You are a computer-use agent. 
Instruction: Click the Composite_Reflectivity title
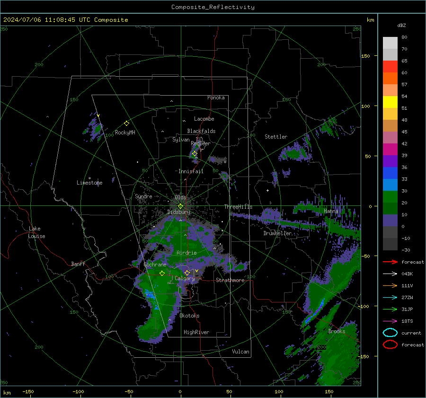coord(213,7)
